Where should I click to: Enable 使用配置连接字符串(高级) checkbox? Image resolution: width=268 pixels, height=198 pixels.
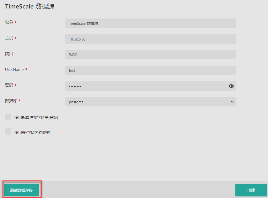tap(8, 117)
